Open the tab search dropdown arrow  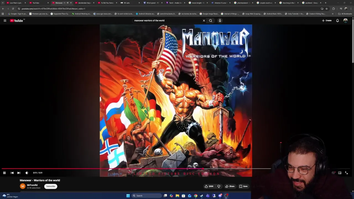tap(3, 3)
